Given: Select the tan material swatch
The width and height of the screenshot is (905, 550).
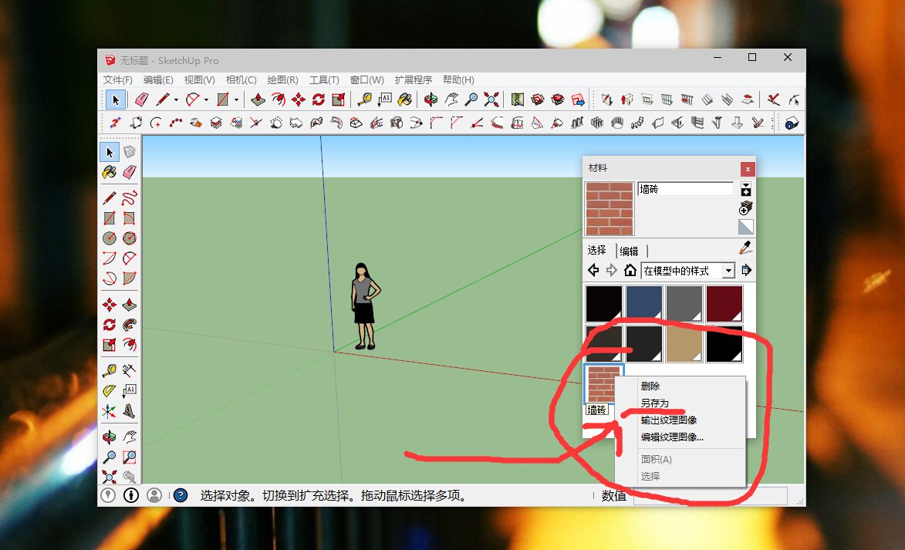Looking at the screenshot, I should 684,344.
